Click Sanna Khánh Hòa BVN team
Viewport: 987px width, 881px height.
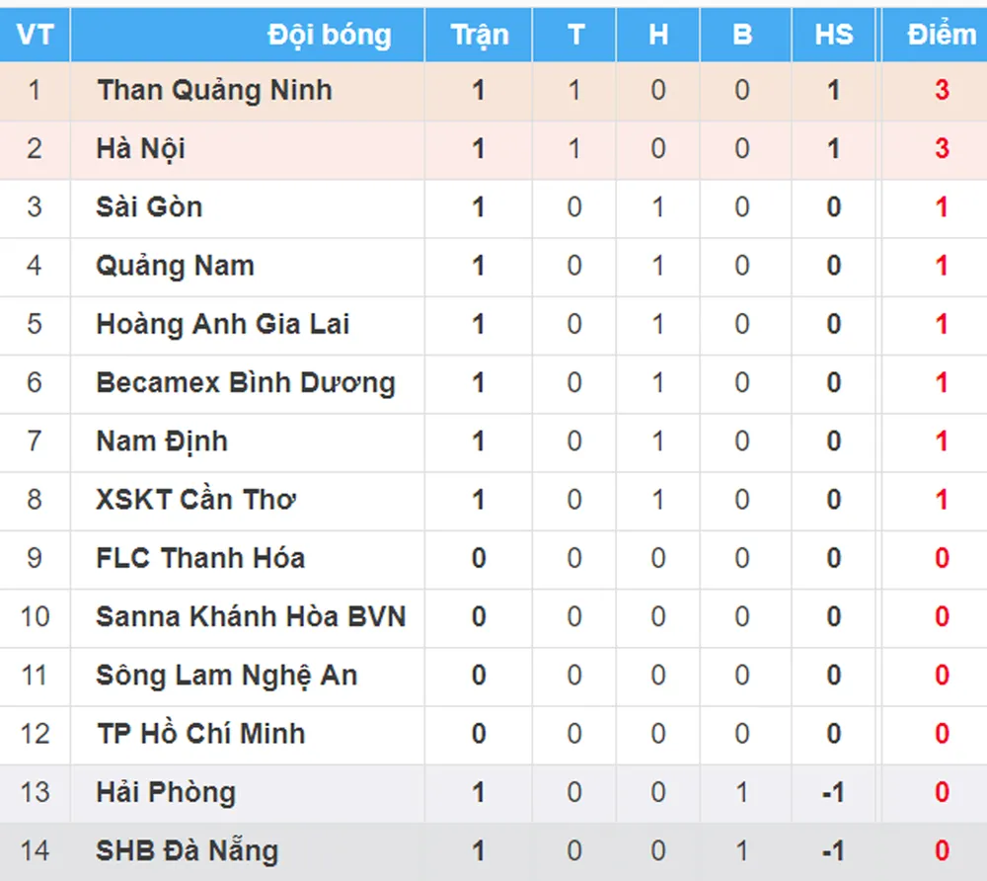(251, 617)
